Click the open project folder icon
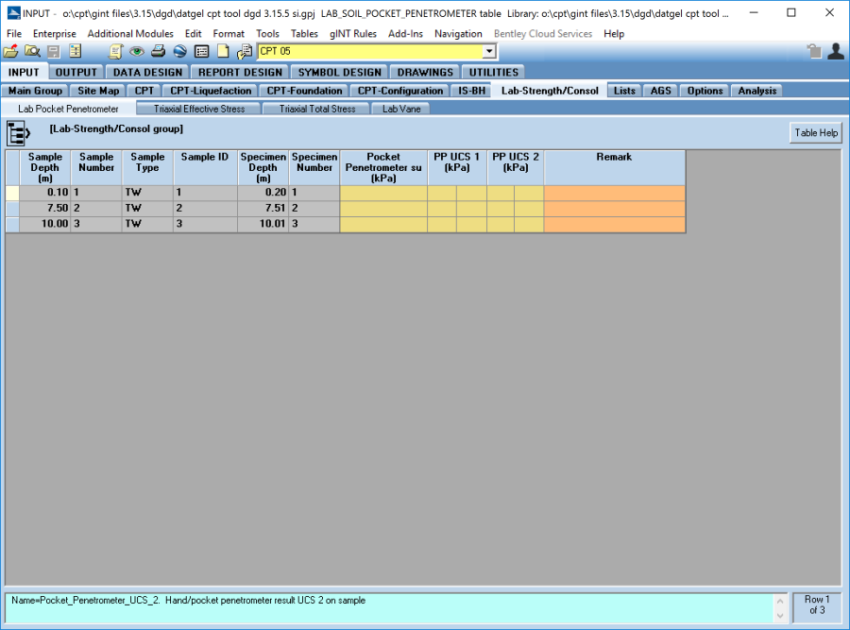Screen dimensions: 850x630 pyautogui.click(x=11, y=52)
